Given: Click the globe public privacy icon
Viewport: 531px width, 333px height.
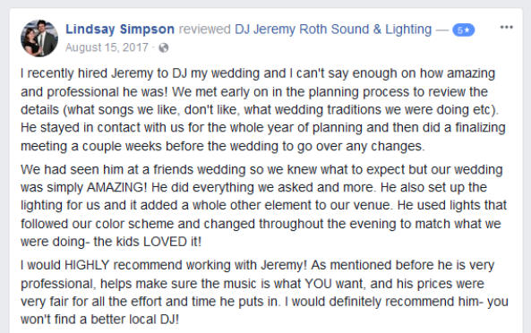Looking at the screenshot, I should (164, 47).
